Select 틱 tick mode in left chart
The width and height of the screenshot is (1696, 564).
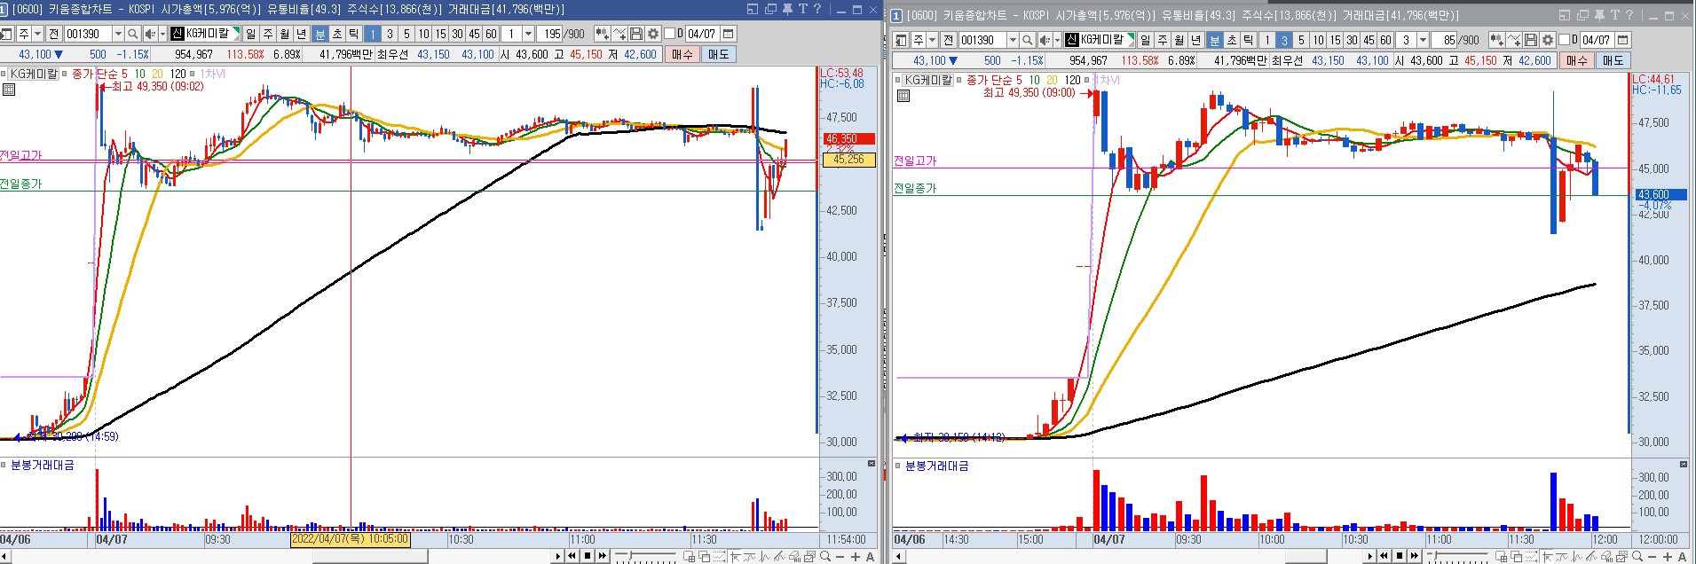353,34
